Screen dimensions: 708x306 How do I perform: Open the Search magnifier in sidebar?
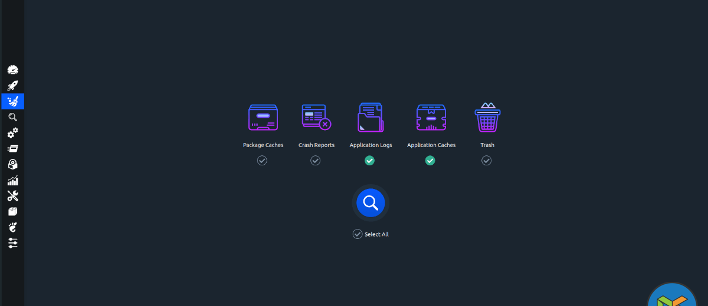tap(12, 117)
